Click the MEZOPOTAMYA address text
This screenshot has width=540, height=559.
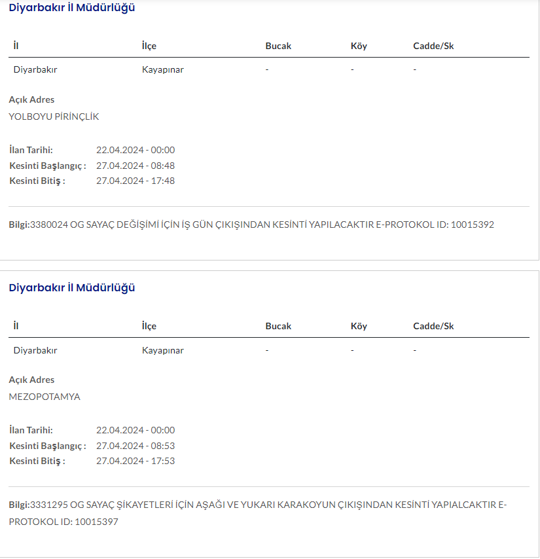point(45,397)
